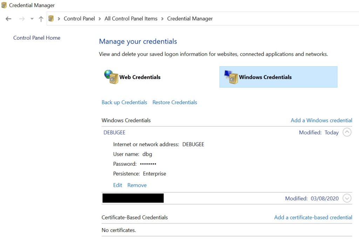Screen dimensions: 359x245
Task: Click Restore Credentials link
Action: (x=175, y=102)
